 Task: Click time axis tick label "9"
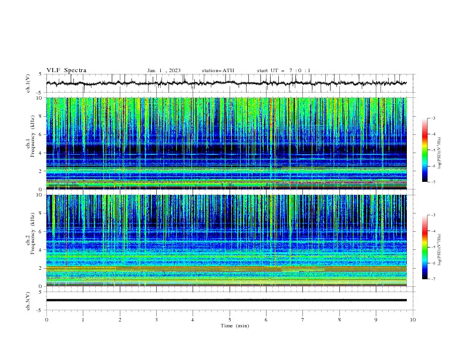(x=376, y=320)
